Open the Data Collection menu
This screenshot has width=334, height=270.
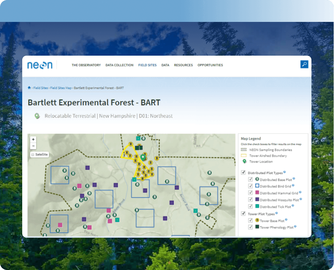(x=119, y=65)
